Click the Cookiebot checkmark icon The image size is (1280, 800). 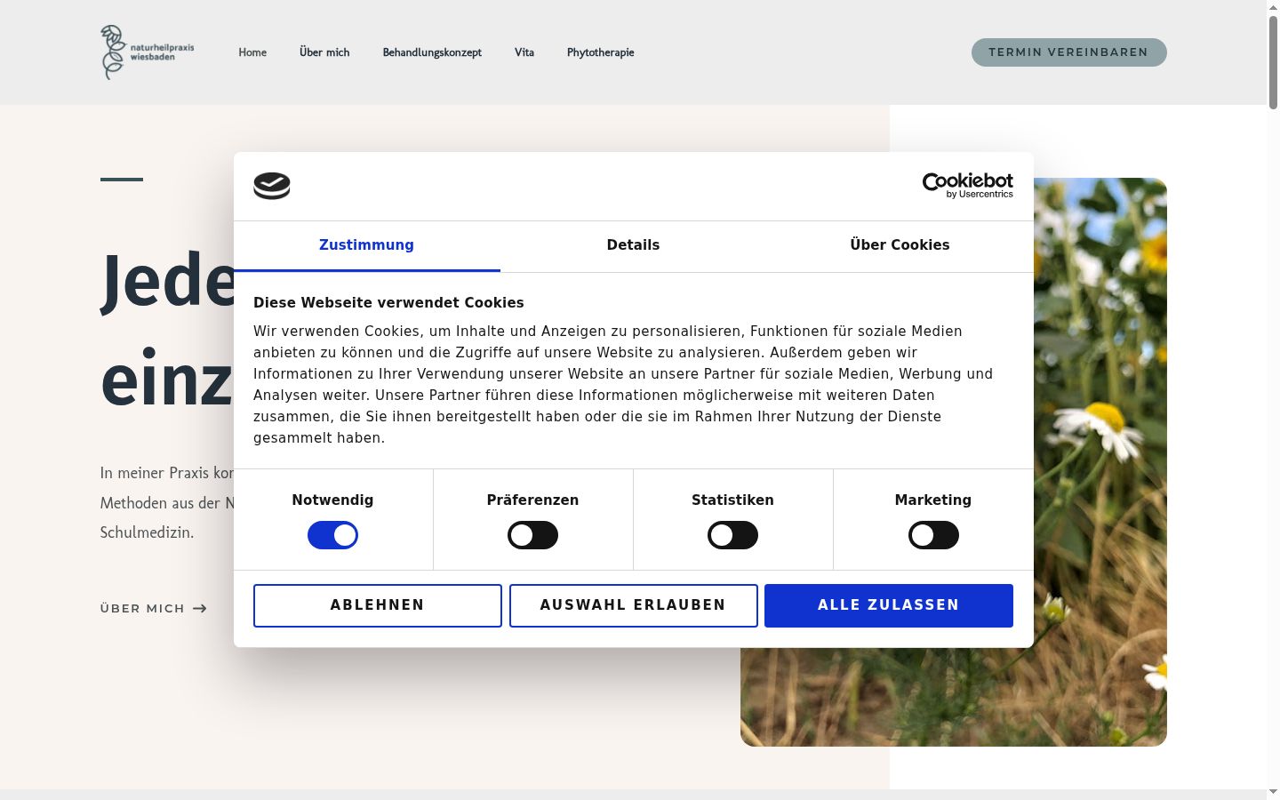tap(272, 186)
